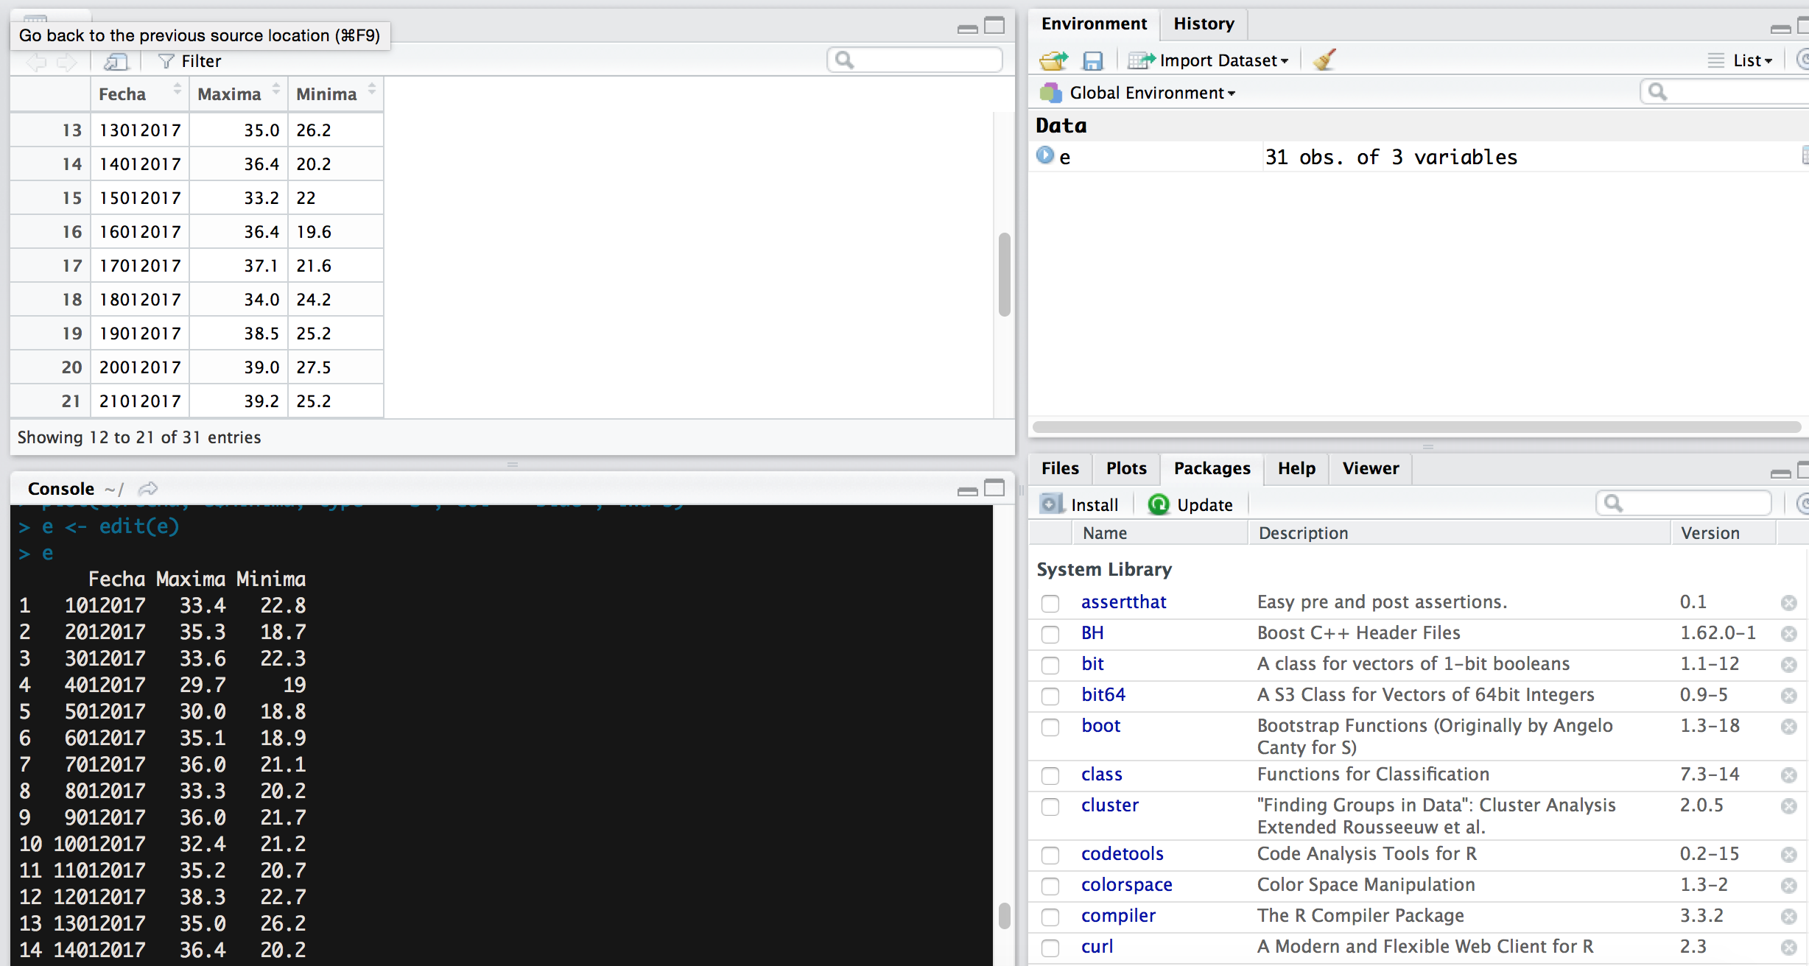
Task: Click the save workspace floppy icon
Action: tap(1092, 60)
